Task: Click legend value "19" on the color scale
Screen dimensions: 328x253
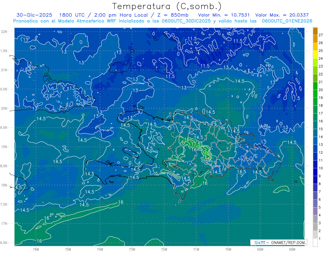Action: pyautogui.click(x=321, y=98)
